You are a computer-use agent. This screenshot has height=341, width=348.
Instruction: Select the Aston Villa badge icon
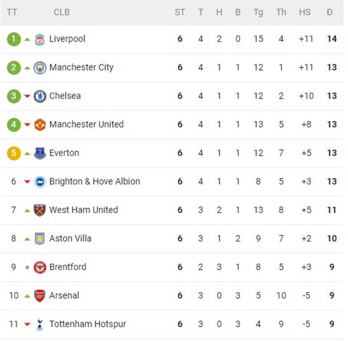[40, 239]
